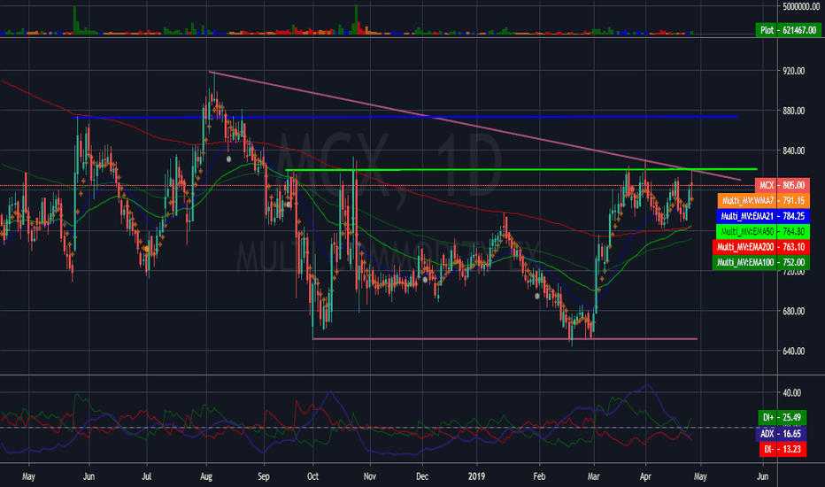Select the blue horizontal resistance line

(405, 117)
